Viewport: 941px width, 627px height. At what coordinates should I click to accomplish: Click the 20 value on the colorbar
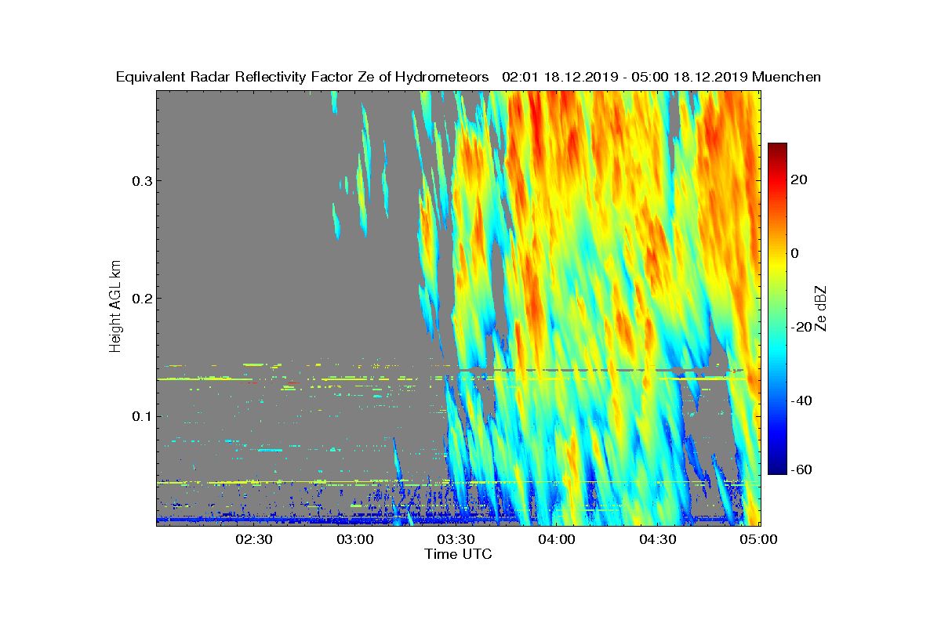[800, 179]
